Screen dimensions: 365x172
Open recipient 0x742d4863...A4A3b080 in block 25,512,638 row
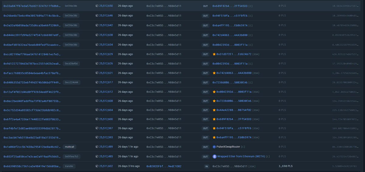point(230,35)
